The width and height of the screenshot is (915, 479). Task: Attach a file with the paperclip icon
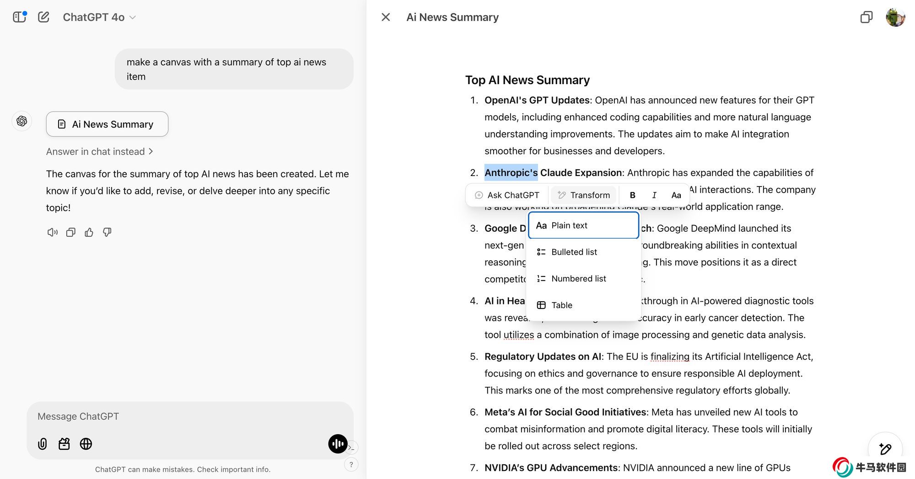tap(42, 444)
